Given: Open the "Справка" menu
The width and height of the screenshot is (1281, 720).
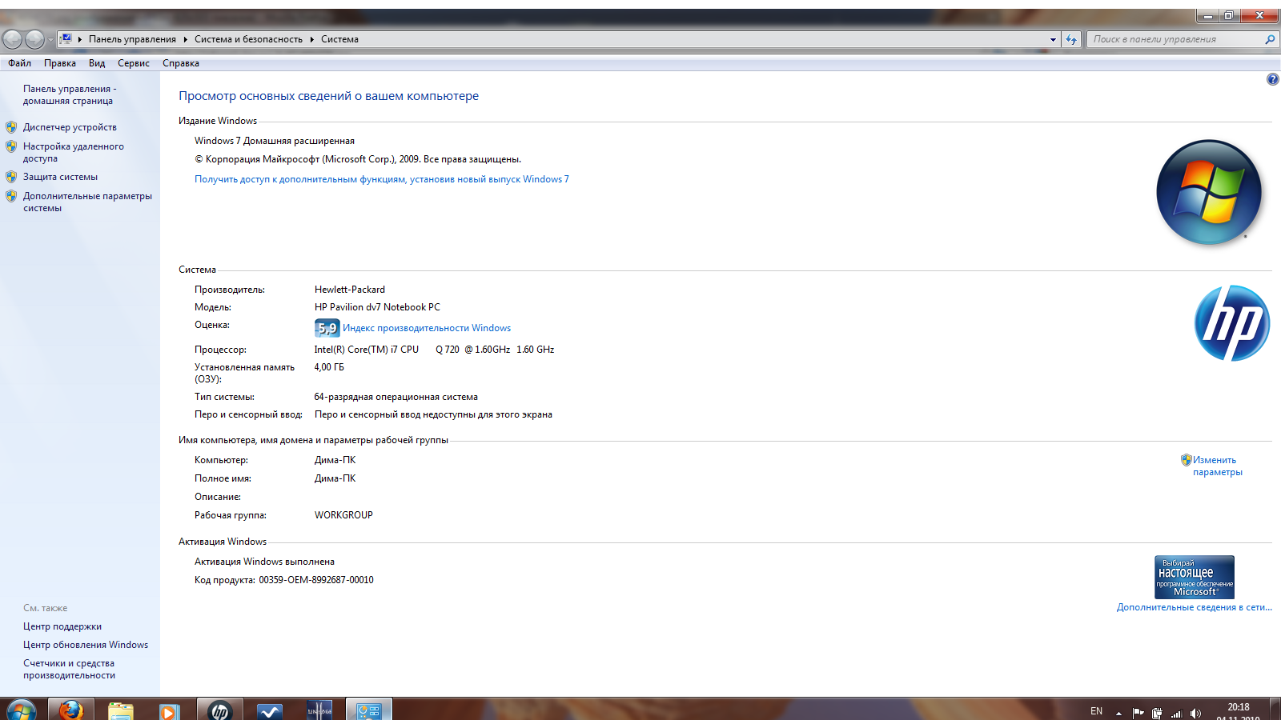Looking at the screenshot, I should [181, 63].
